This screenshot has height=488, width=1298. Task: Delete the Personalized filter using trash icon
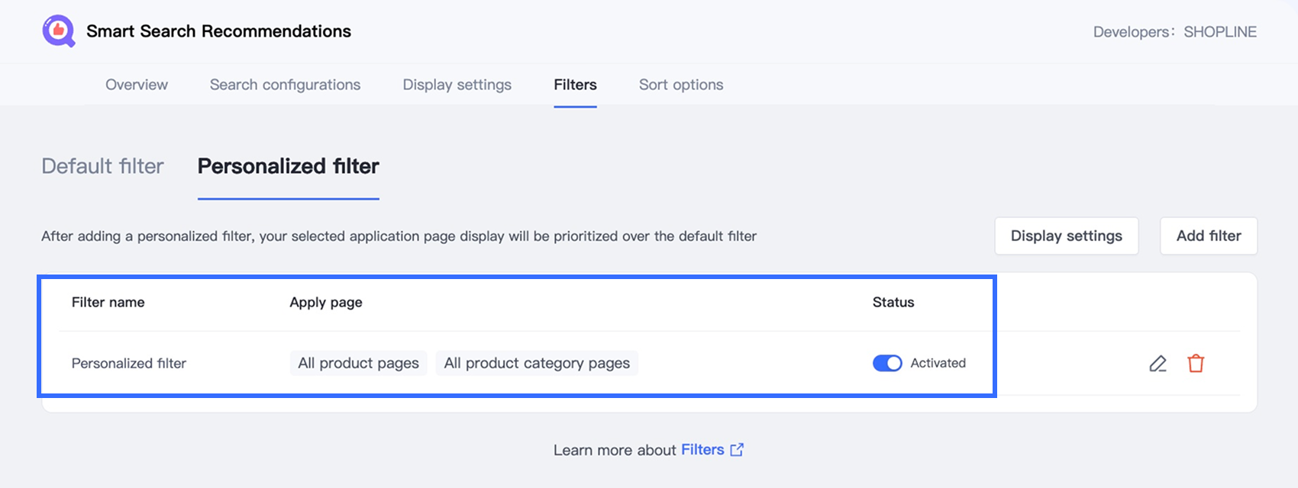[1196, 364]
